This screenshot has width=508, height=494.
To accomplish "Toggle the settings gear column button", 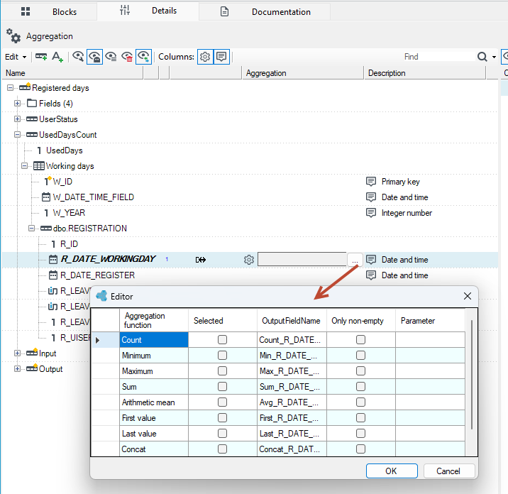I will pos(205,57).
